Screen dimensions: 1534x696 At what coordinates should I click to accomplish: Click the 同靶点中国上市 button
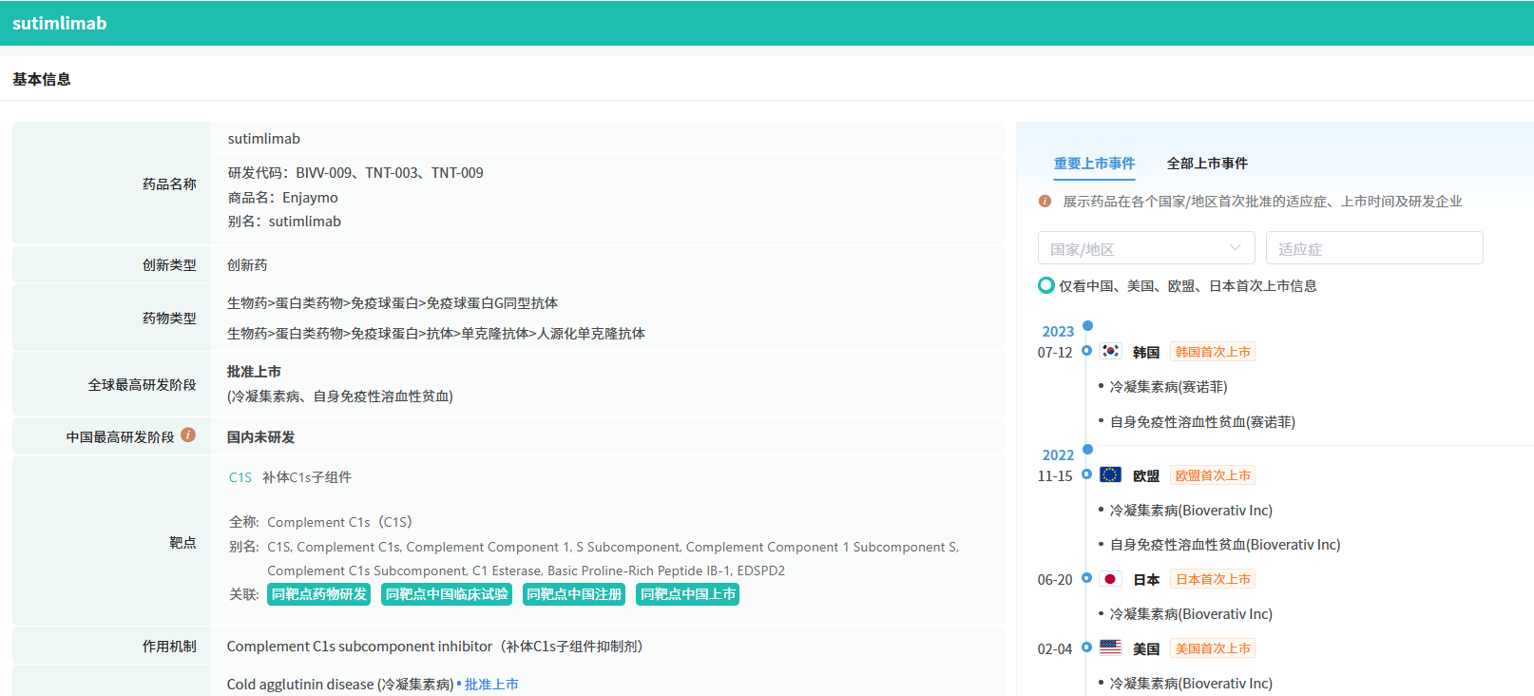pos(687,594)
